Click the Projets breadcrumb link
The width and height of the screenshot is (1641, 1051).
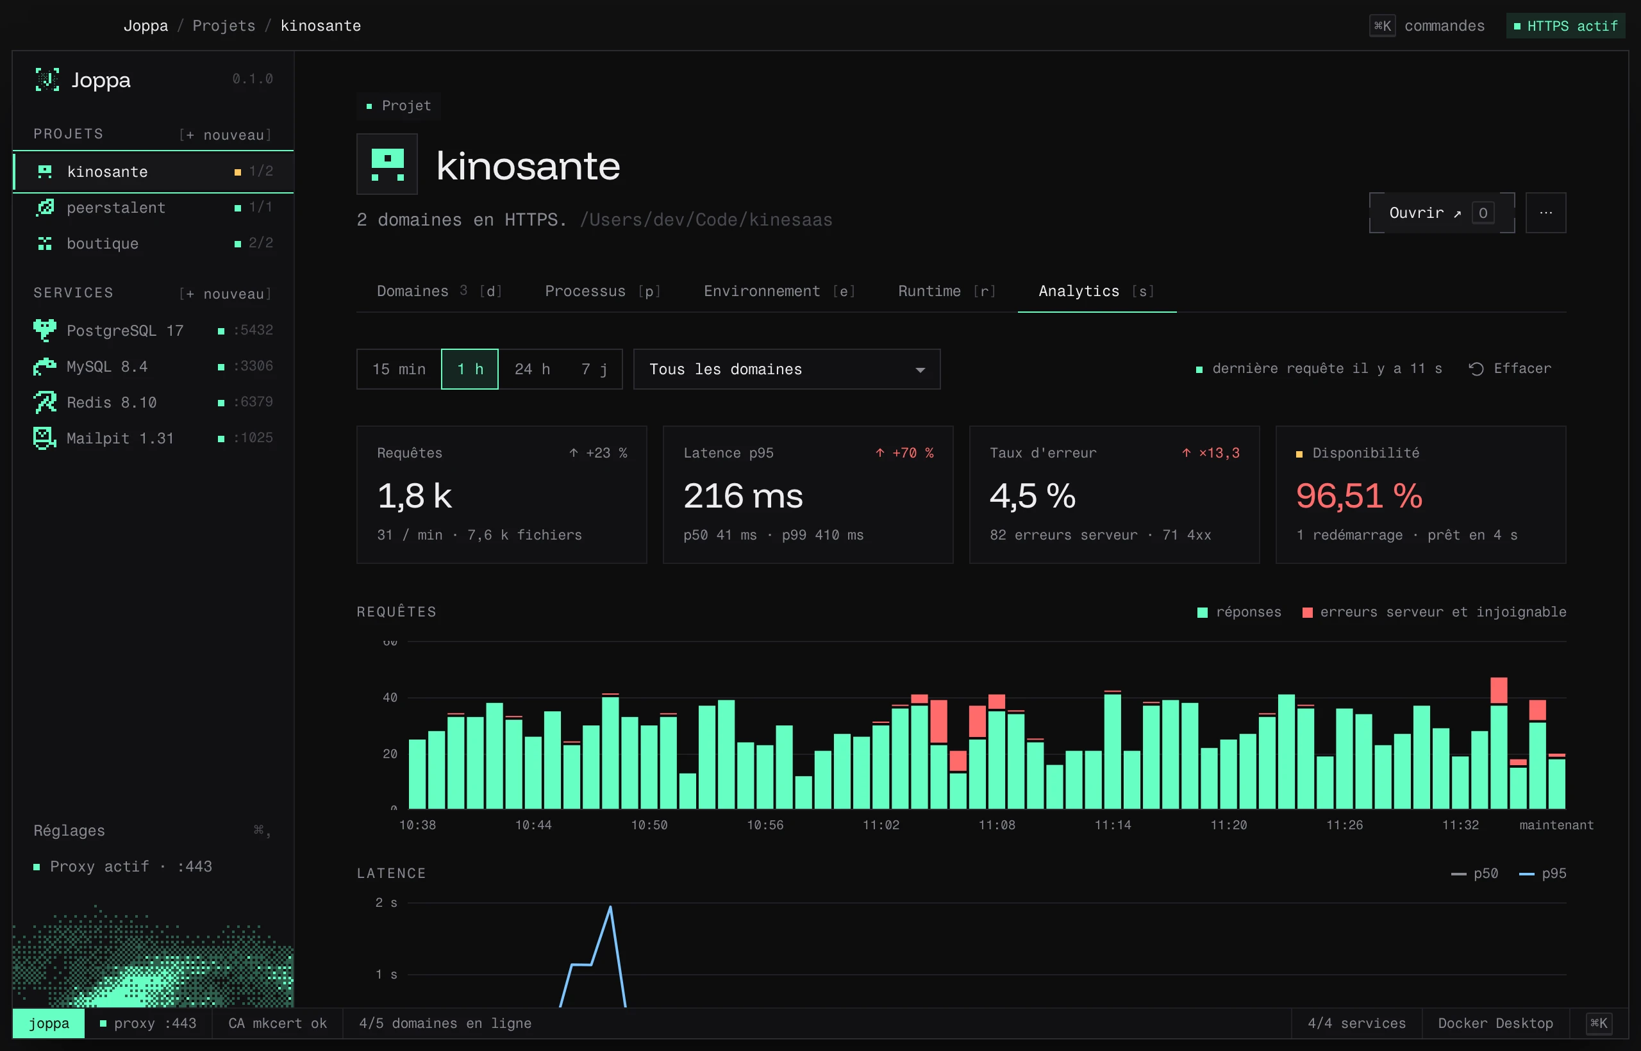224,26
